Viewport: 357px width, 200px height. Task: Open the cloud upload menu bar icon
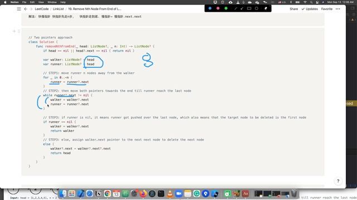pos(230,2)
